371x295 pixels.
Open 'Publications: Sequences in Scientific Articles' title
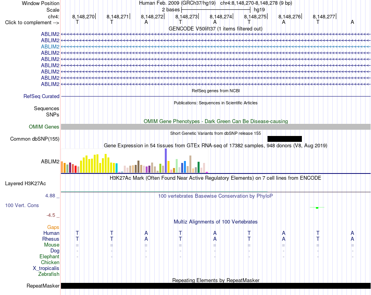pyautogui.click(x=216, y=103)
